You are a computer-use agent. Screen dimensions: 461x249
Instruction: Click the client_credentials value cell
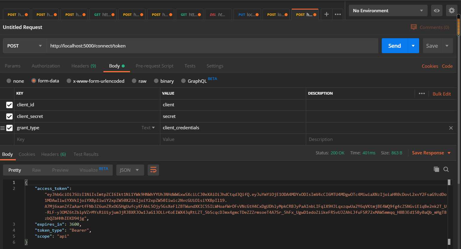[233, 128]
